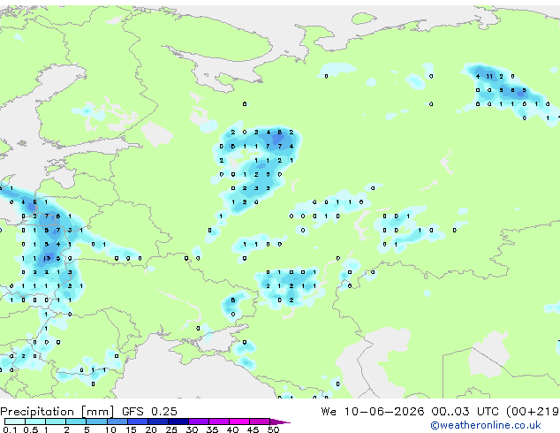Click the legend label '20'
This screenshot has width=560, height=433.
pos(151,429)
